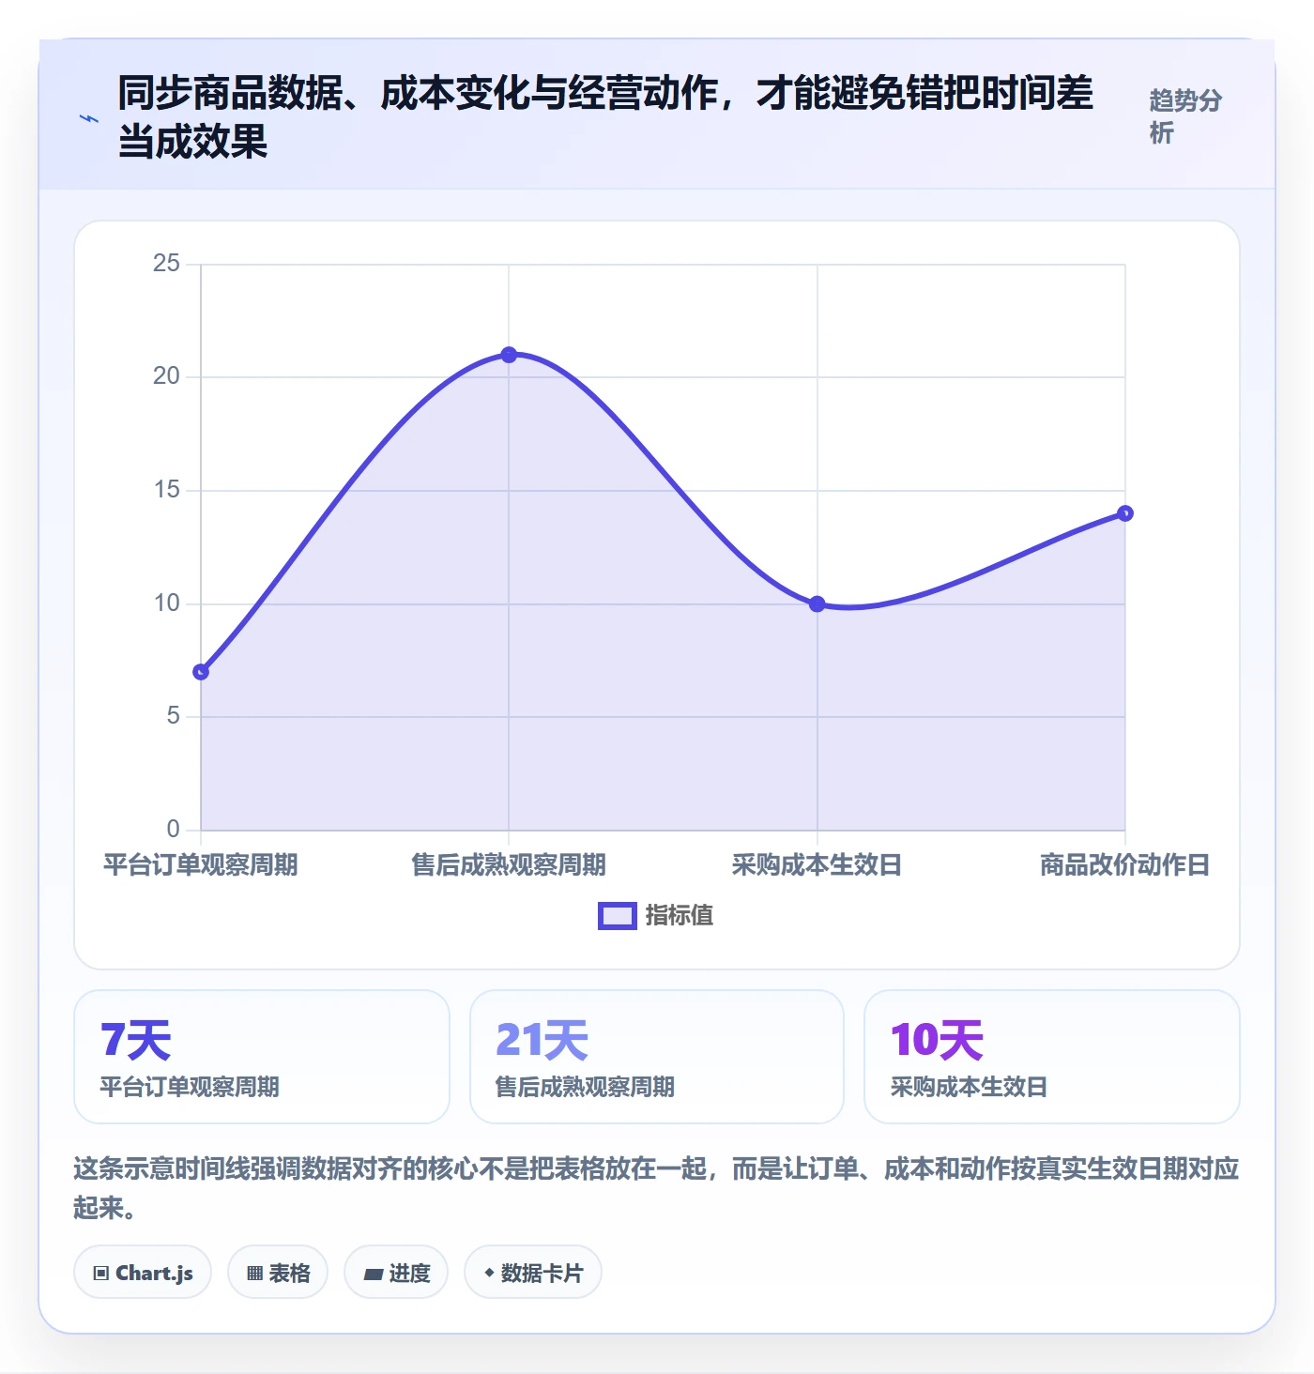The image size is (1314, 1374).
Task: Select the 数据卡片 tag chip
Action: click(x=533, y=1273)
